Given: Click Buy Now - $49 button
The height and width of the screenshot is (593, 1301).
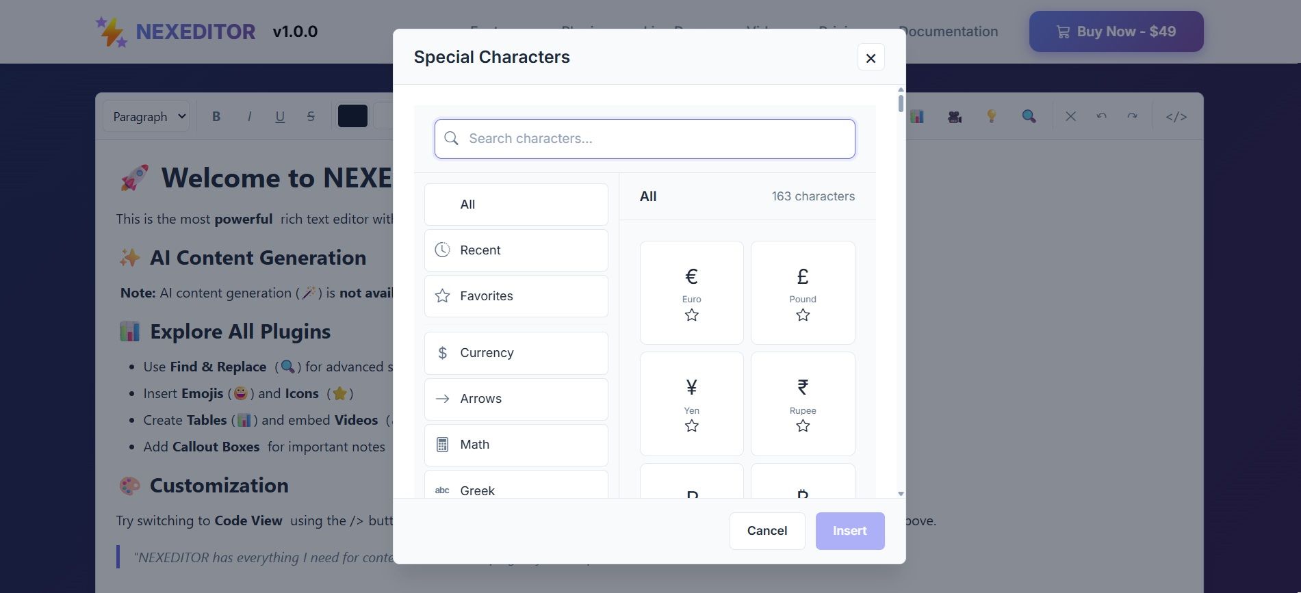Looking at the screenshot, I should [1116, 31].
